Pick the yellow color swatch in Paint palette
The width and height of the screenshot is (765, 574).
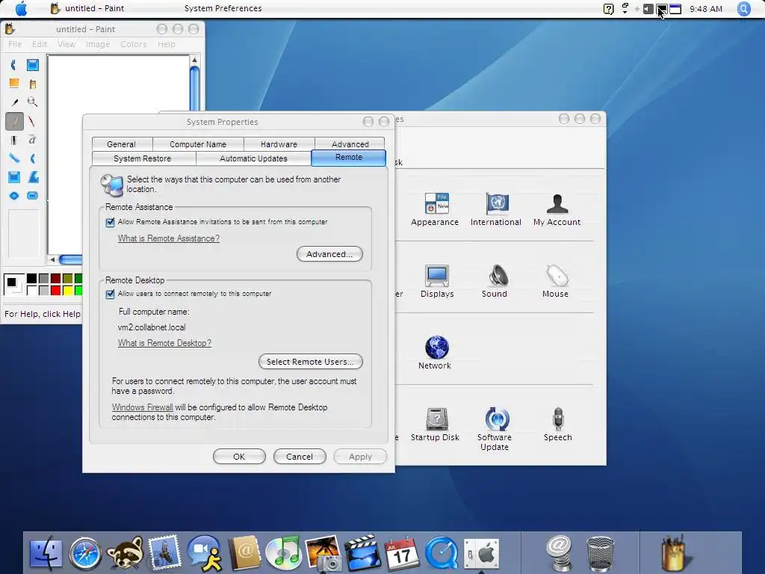[x=67, y=291]
